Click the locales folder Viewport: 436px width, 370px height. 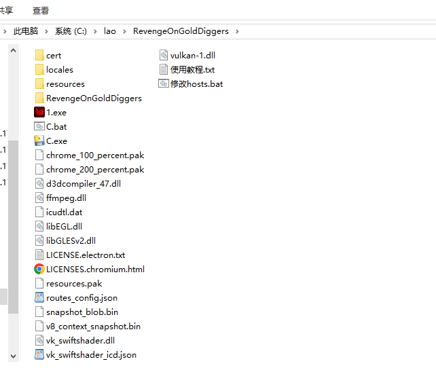tap(59, 70)
